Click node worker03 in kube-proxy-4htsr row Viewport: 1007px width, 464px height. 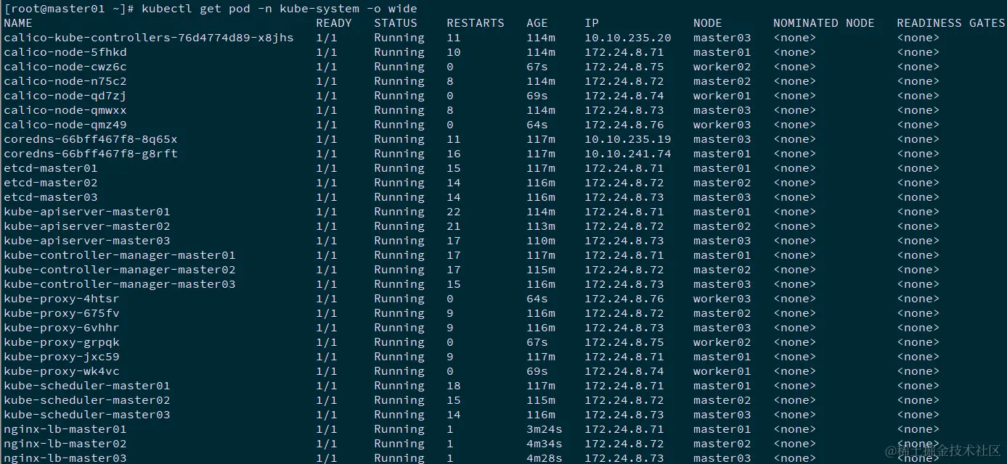[722, 299]
